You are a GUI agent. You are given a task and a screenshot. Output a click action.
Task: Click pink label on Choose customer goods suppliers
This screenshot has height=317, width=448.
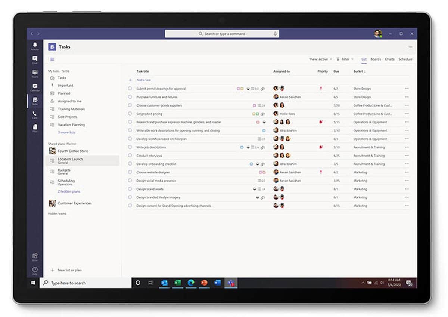(255, 105)
